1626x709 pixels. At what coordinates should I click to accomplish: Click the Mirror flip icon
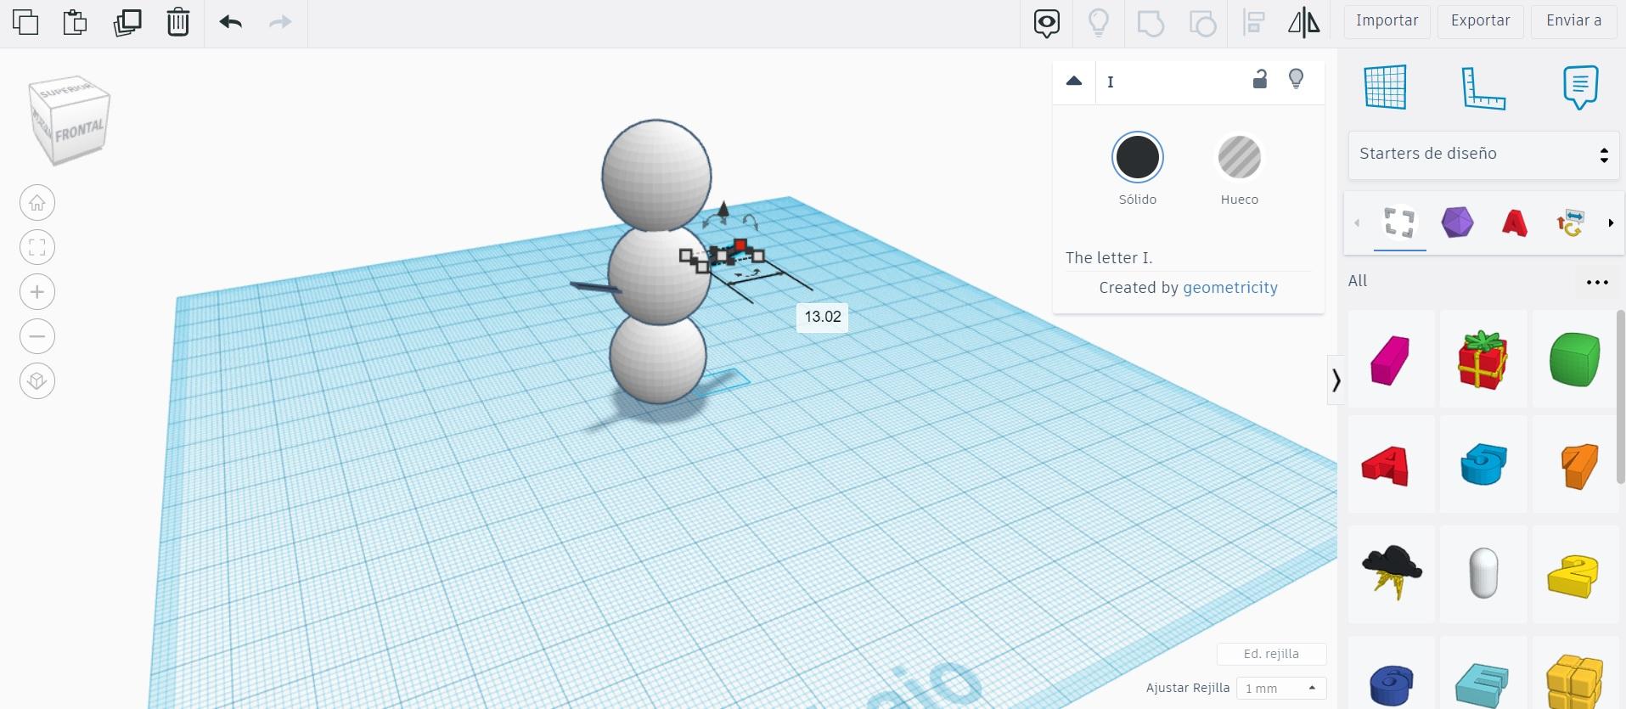coord(1304,23)
